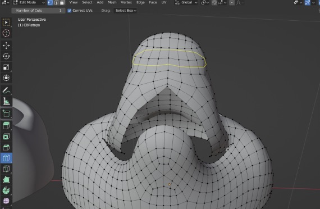The image size is (320, 209).
Task: Select the Measure ruler tool
Action: point(6,101)
